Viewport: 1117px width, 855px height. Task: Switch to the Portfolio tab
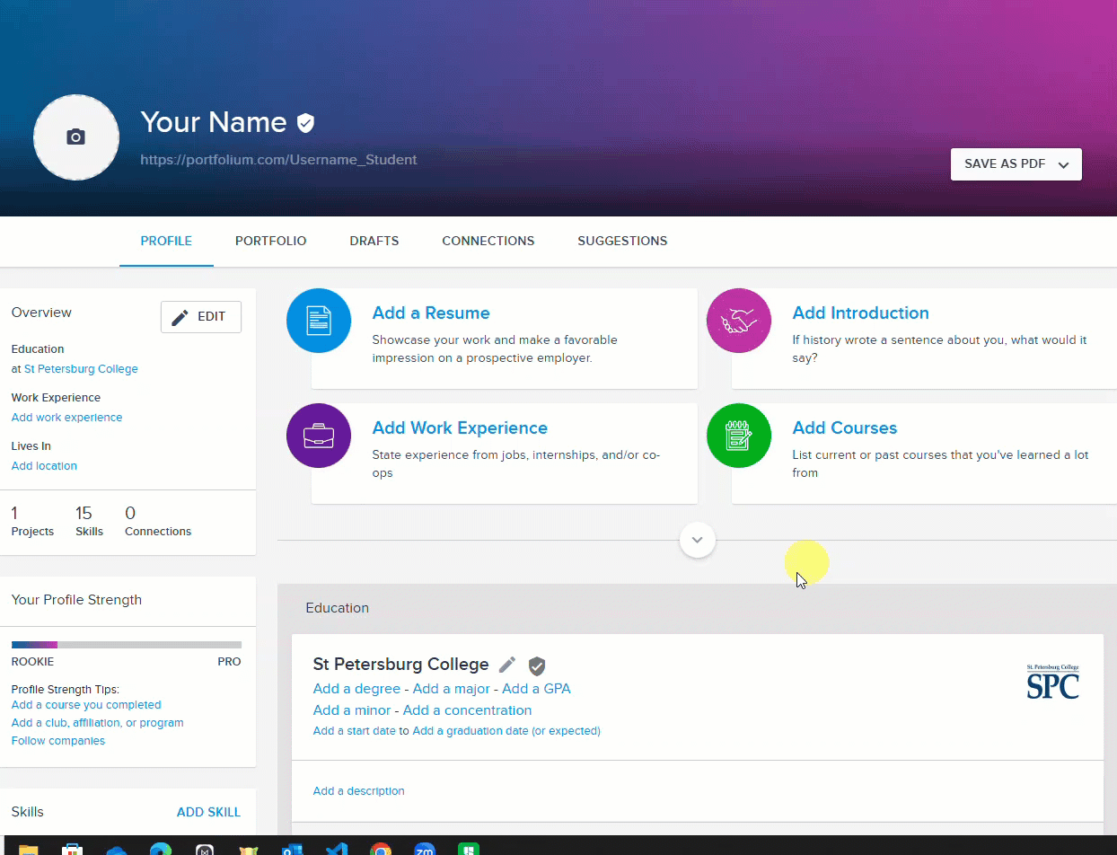(270, 241)
